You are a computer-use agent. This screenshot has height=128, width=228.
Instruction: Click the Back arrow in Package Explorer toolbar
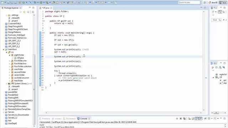tap(21, 12)
